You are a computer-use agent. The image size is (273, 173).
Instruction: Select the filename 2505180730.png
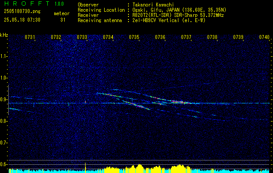click(22, 12)
